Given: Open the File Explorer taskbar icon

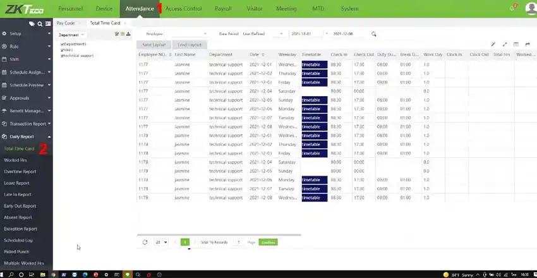Looking at the screenshot, I should coord(42,275).
